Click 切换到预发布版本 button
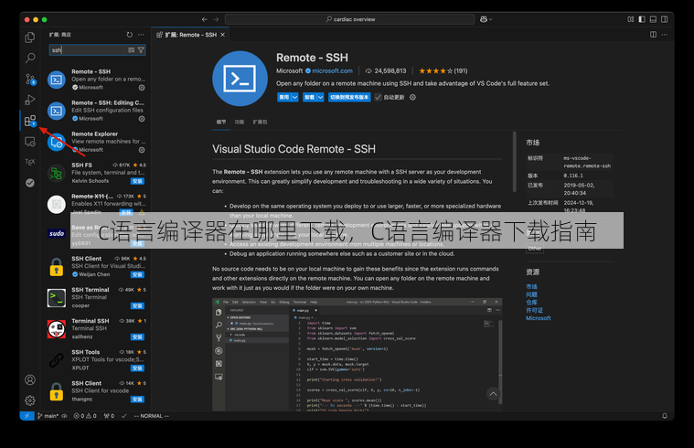 [349, 98]
